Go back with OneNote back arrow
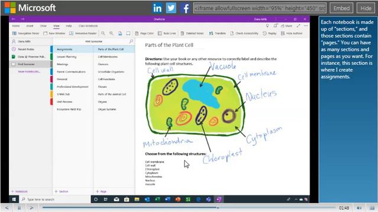378x212 pixels. click(14, 19)
